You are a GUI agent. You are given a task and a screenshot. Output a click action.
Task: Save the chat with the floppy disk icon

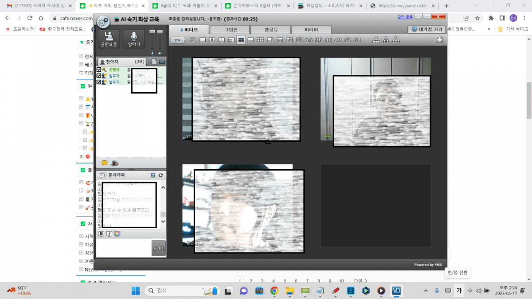point(153,175)
